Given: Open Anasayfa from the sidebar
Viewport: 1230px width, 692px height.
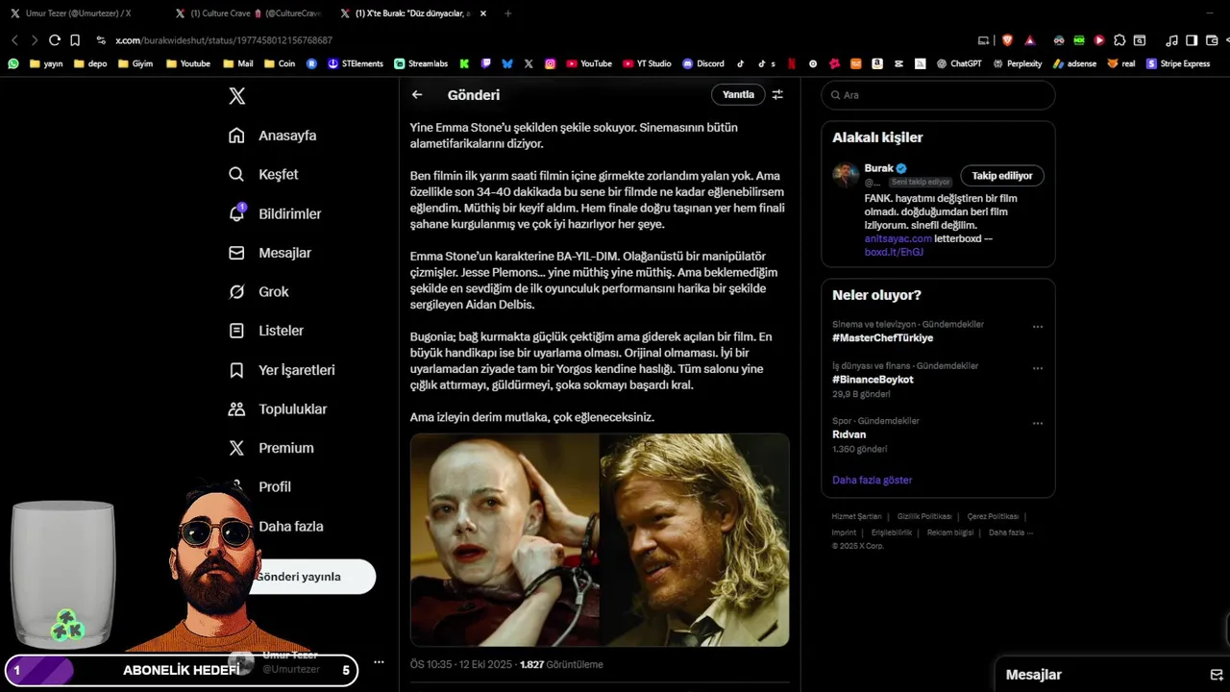Looking at the screenshot, I should 272,136.
